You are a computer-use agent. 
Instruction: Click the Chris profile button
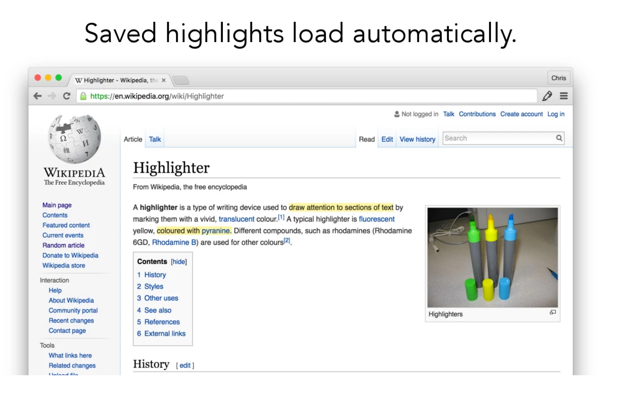tap(558, 78)
